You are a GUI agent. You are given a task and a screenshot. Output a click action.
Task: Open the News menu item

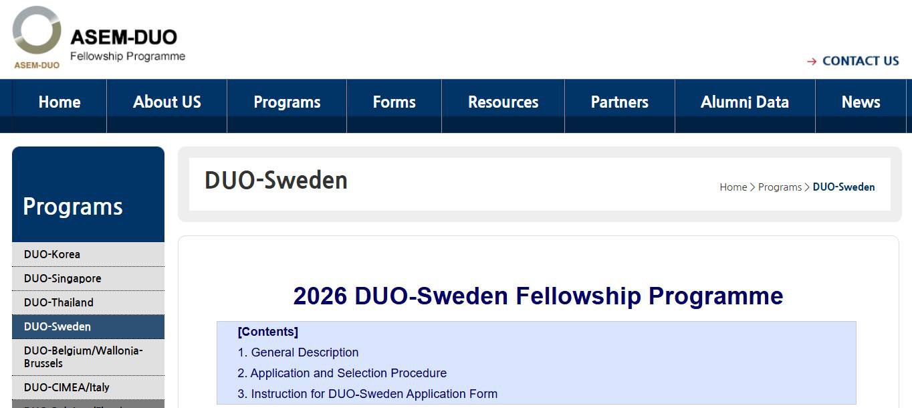tap(861, 102)
